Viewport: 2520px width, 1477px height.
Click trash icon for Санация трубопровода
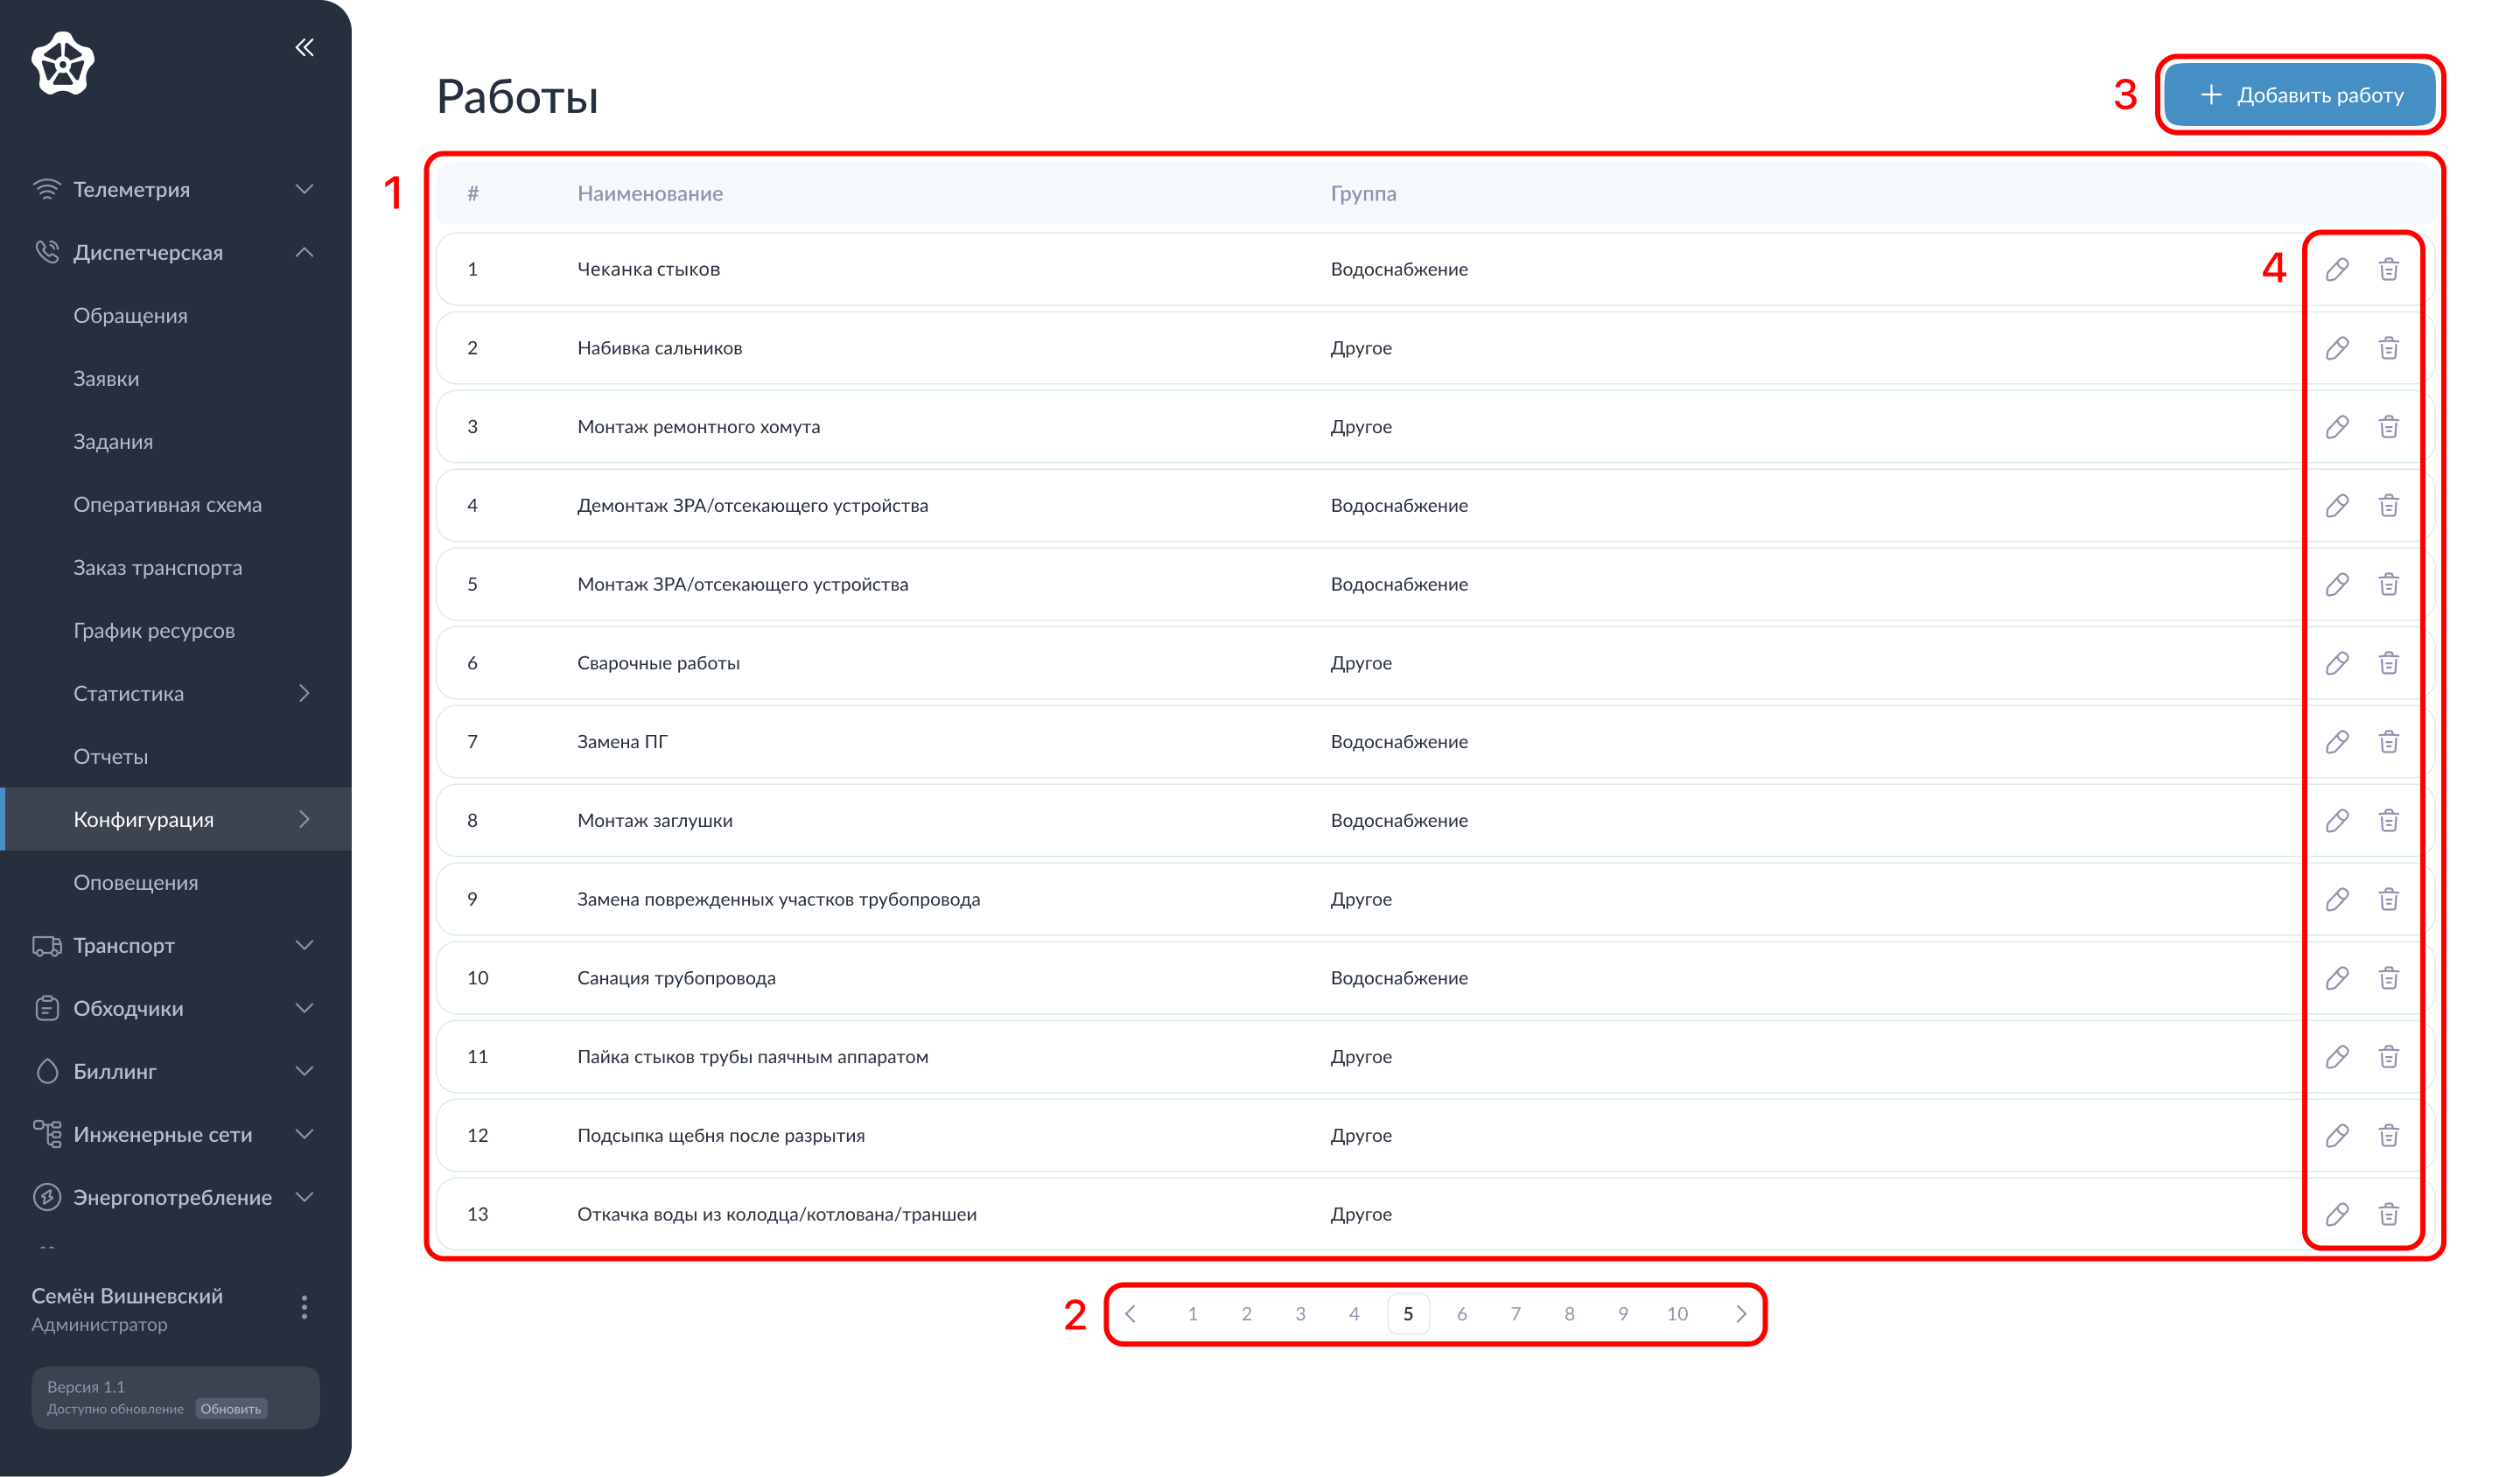(2388, 978)
